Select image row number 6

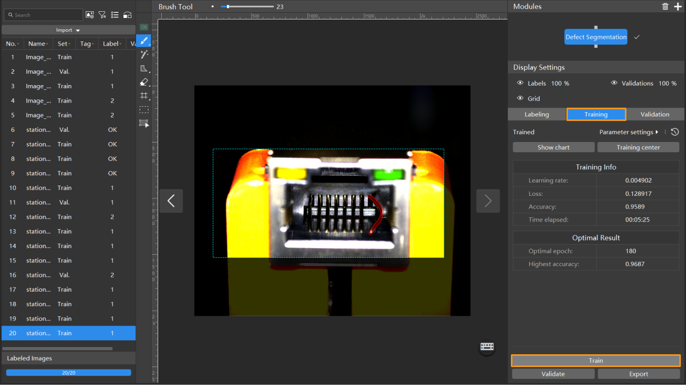(x=68, y=130)
